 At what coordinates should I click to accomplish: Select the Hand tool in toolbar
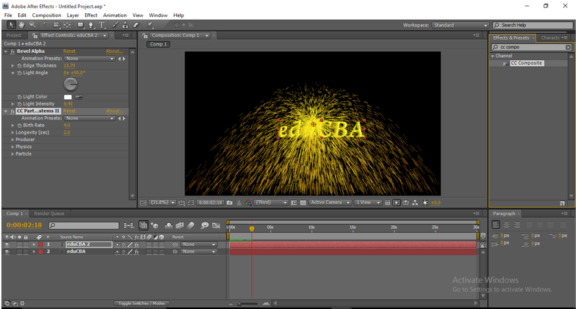23,25
